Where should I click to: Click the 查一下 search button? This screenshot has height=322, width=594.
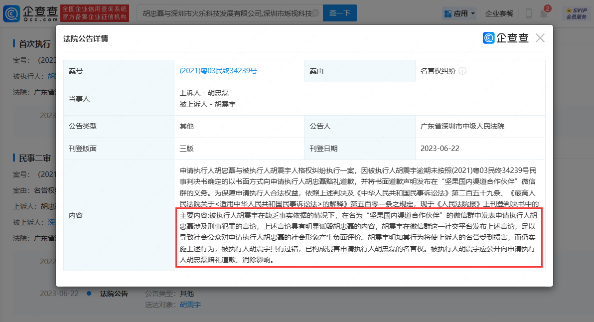pyautogui.click(x=339, y=13)
